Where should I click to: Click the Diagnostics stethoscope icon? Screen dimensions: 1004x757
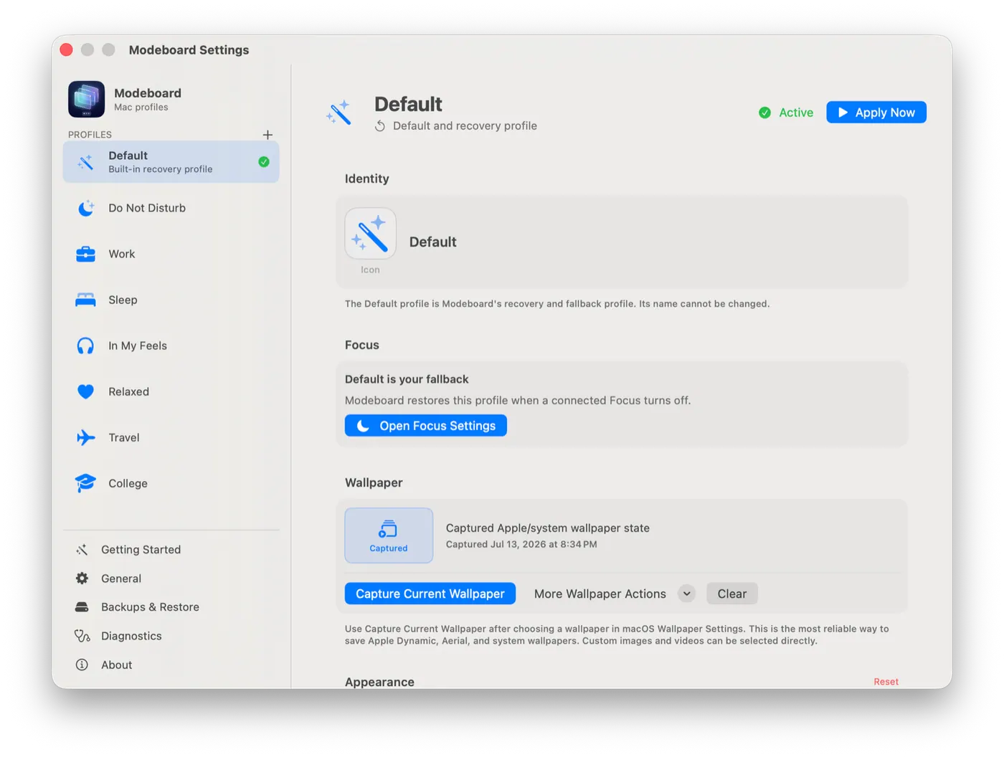(x=82, y=636)
